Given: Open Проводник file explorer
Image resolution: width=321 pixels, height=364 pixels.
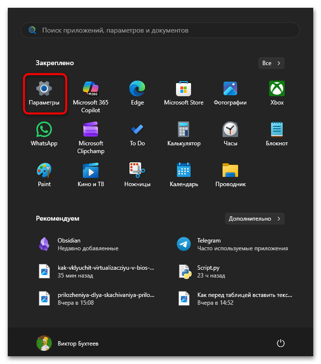Looking at the screenshot, I should click(230, 175).
